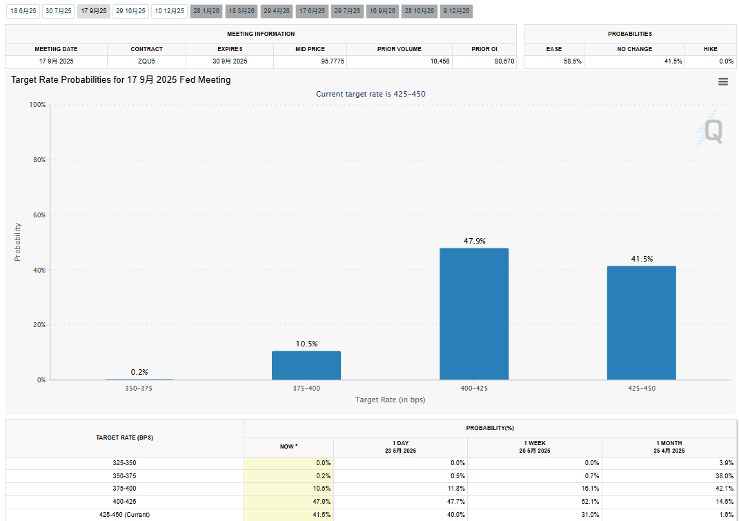Open the 16 9月26 meeting tab
739x521 pixels.
coord(382,11)
